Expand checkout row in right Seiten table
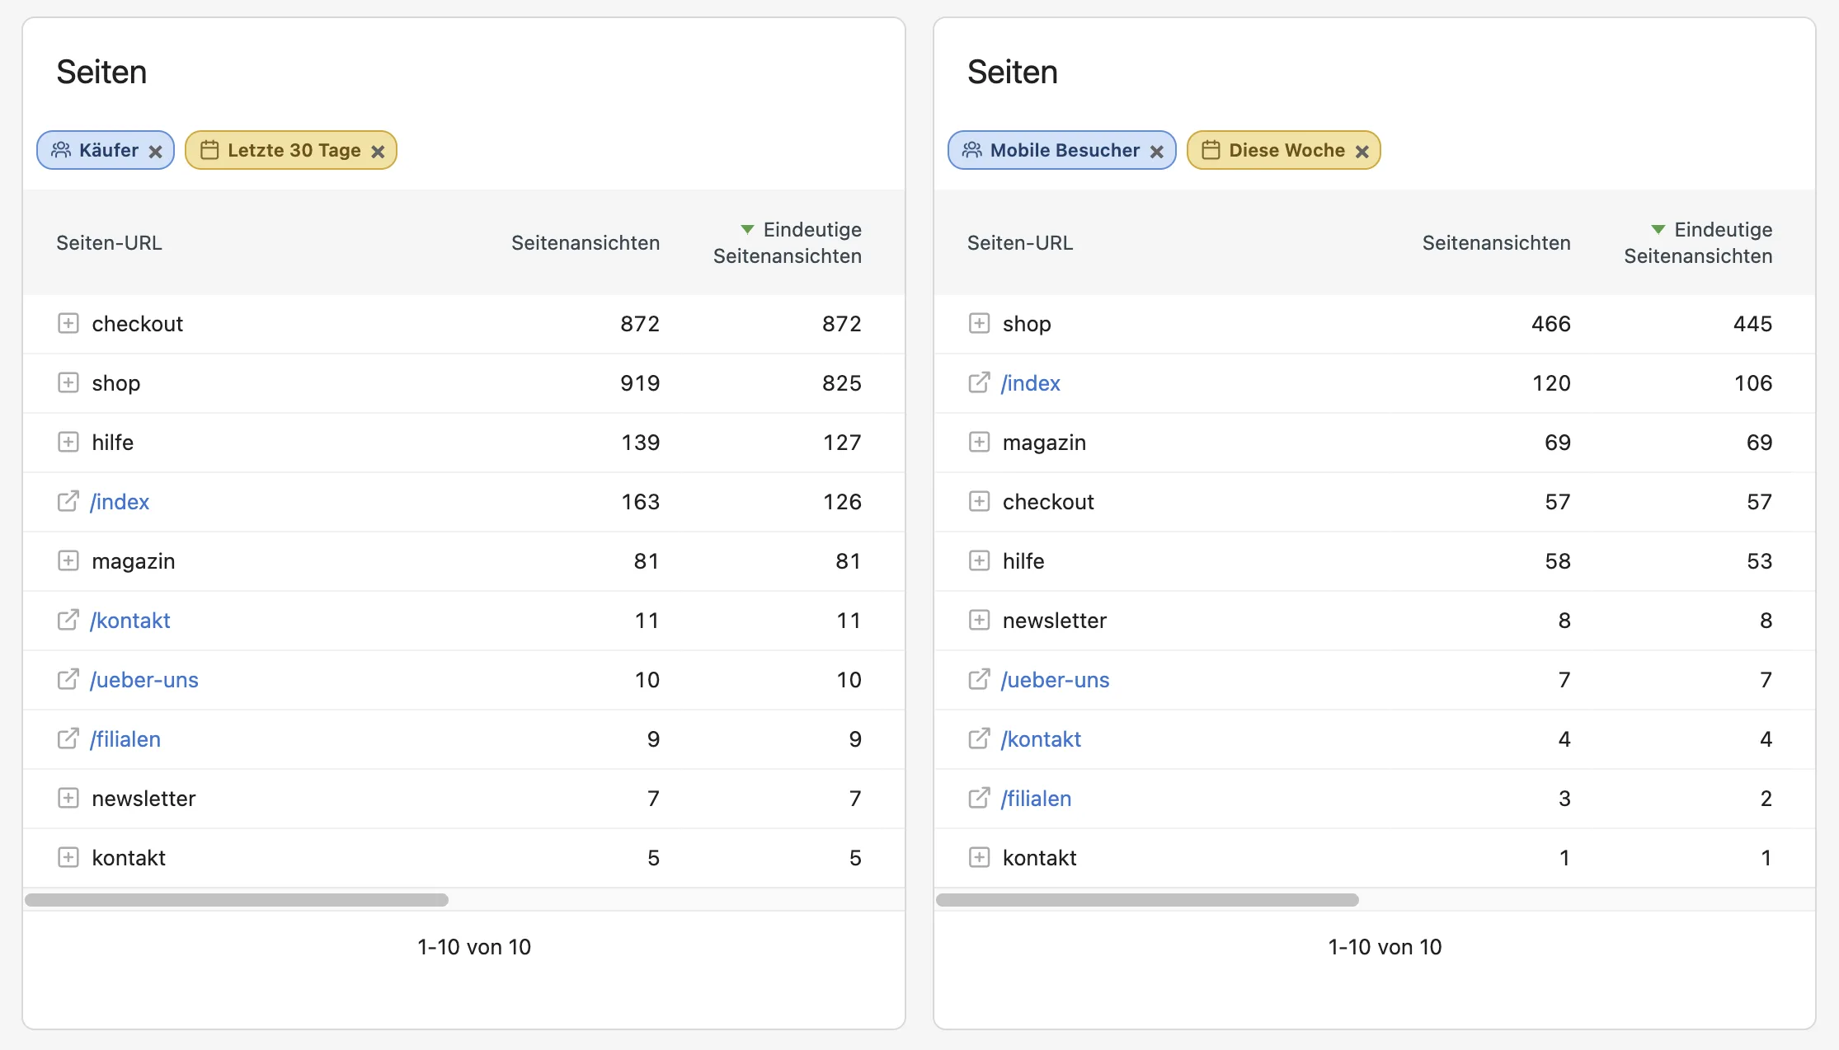Screen dimensions: 1839x1050 [979, 501]
